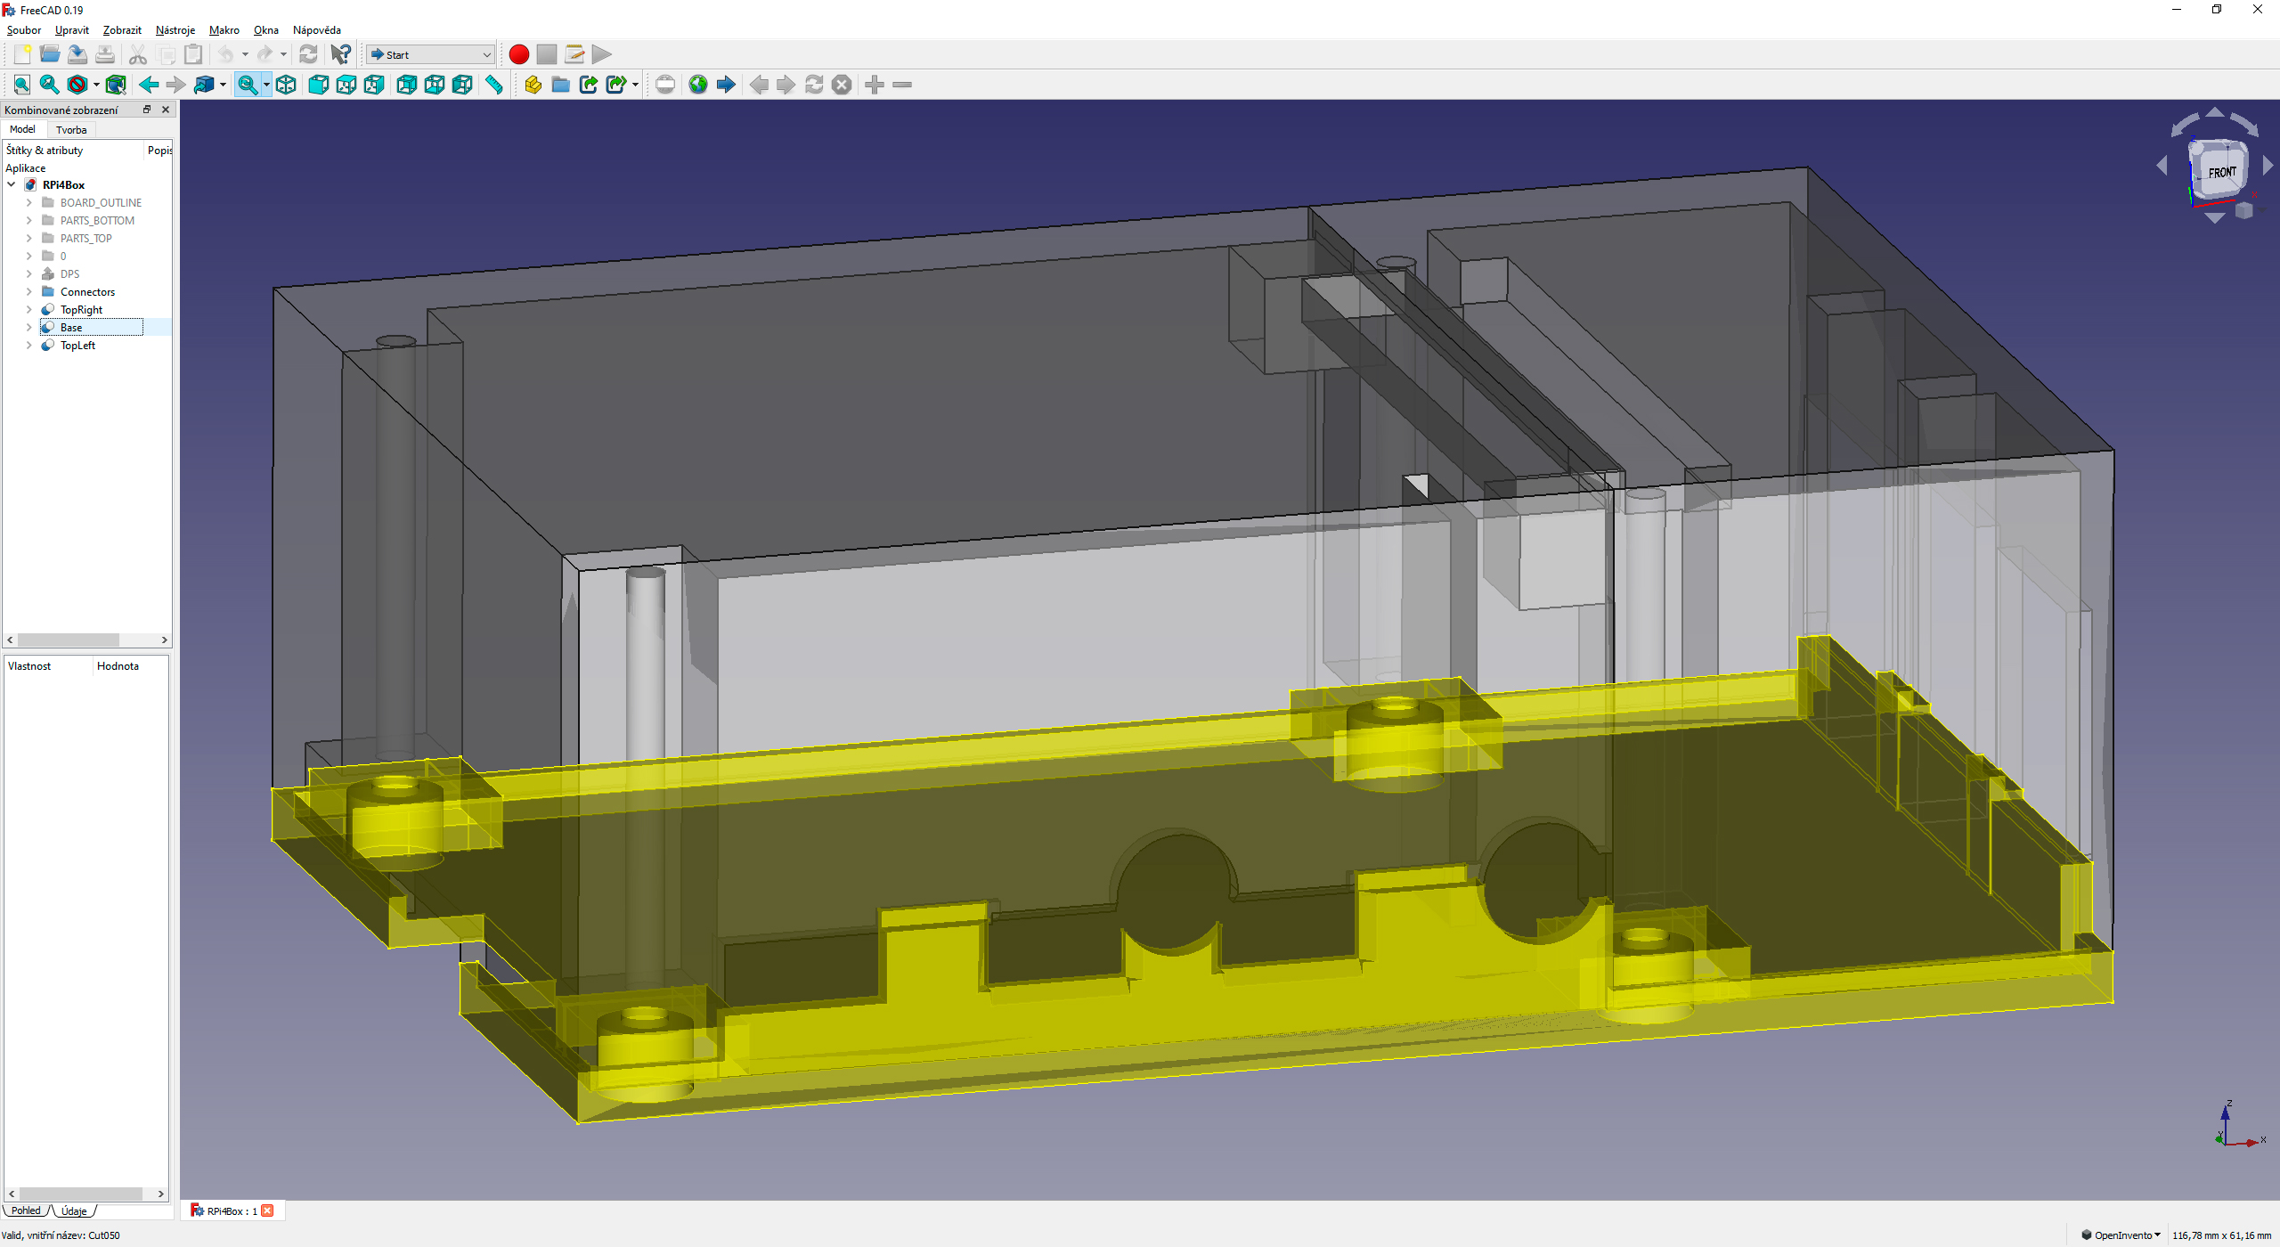Click the Fit all view icon
The height and width of the screenshot is (1247, 2280).
tap(22, 85)
